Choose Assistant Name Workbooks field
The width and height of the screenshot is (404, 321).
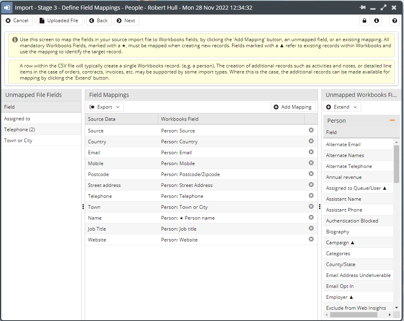point(358,199)
